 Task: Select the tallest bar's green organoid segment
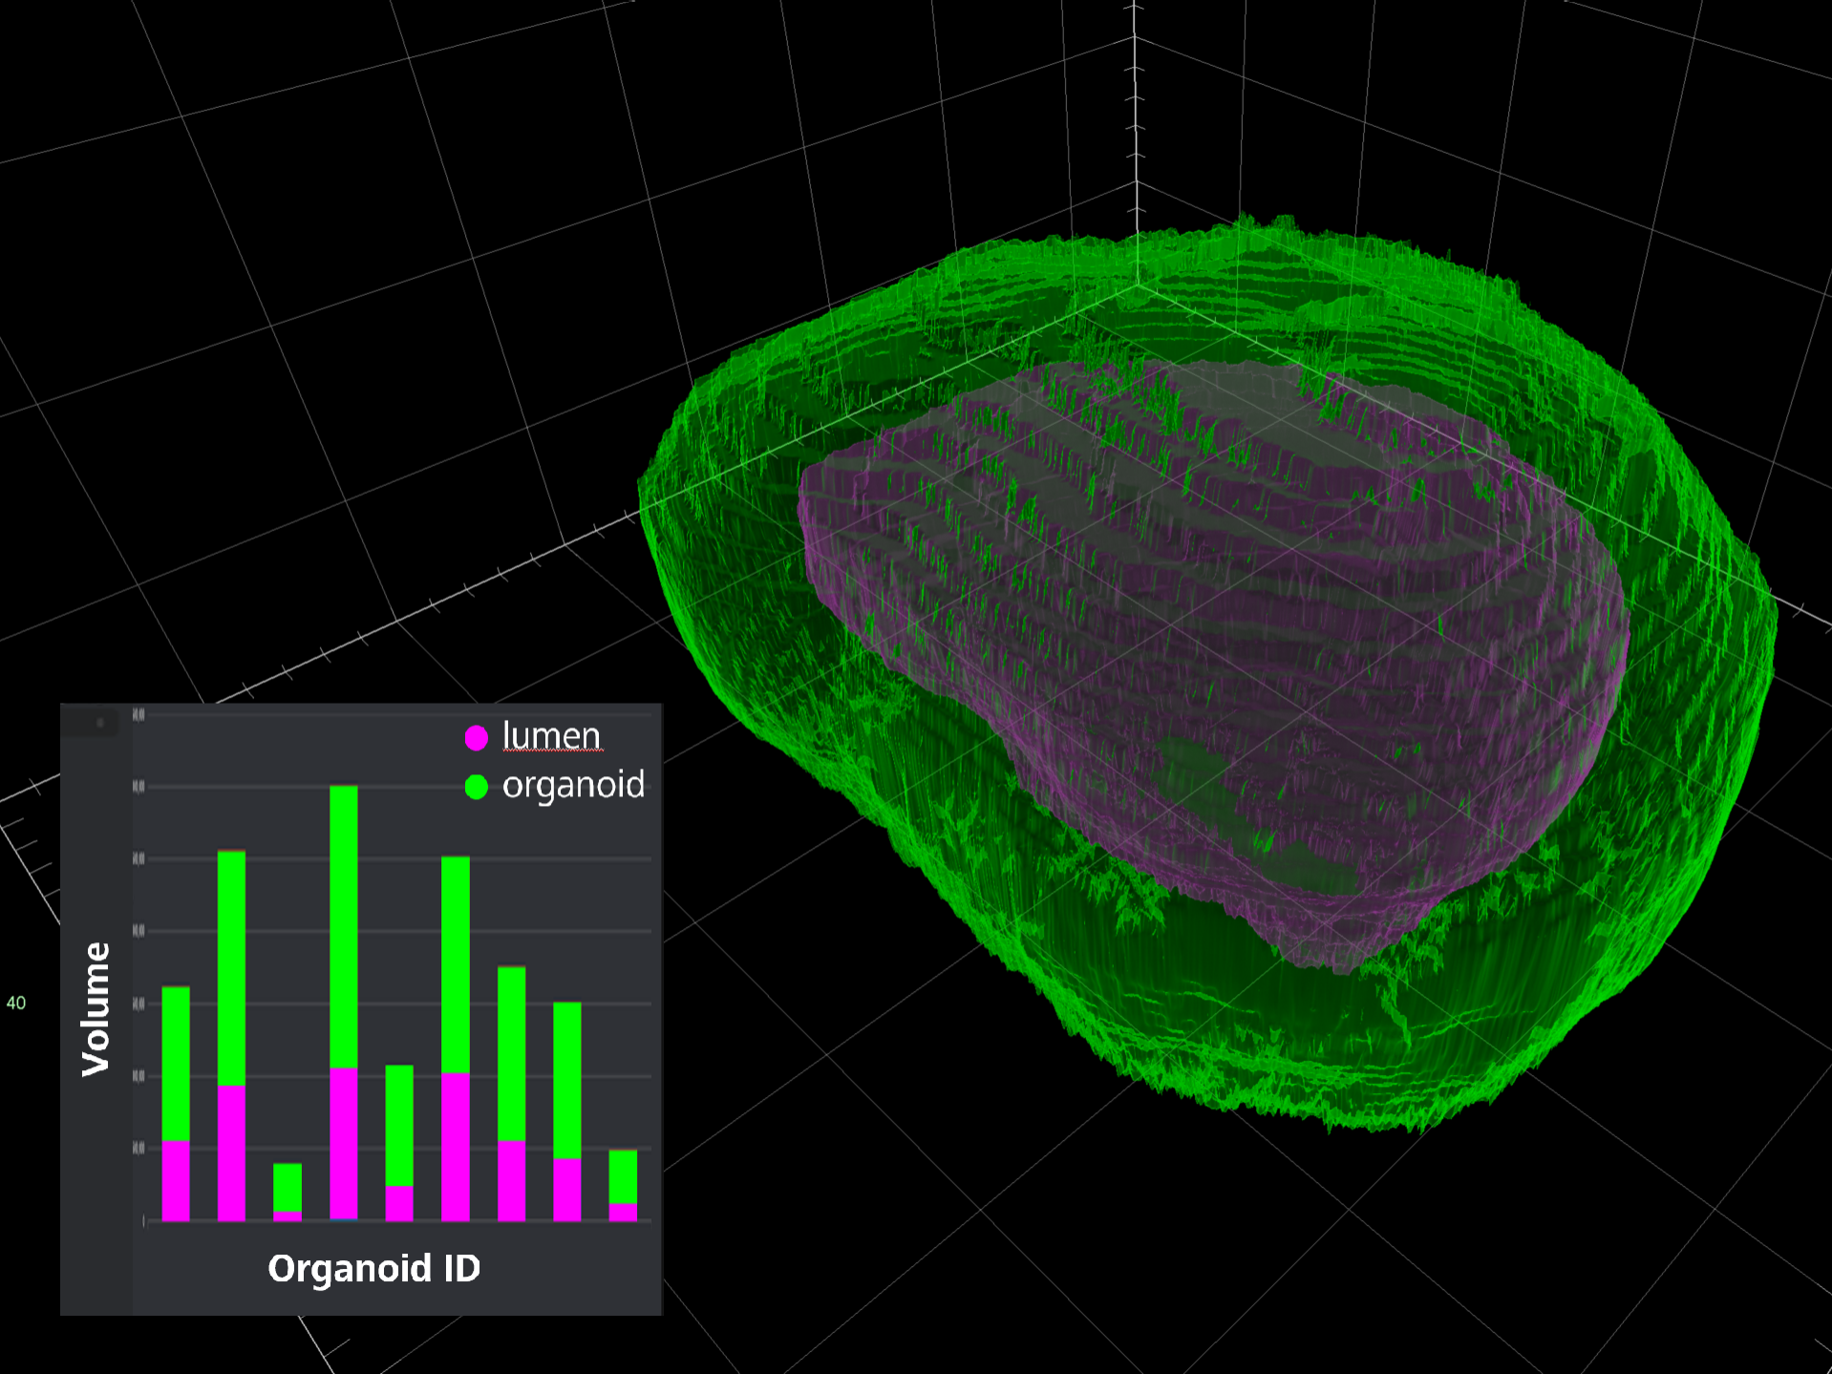[x=344, y=926]
